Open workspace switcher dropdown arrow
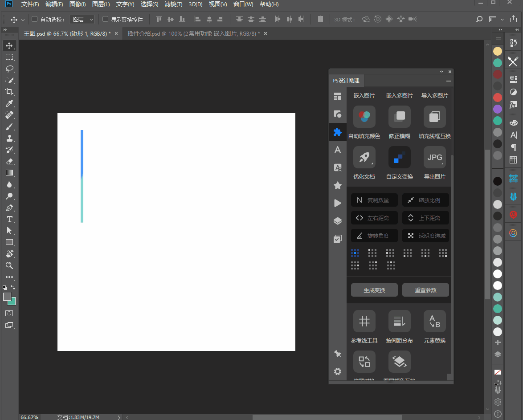 502,20
